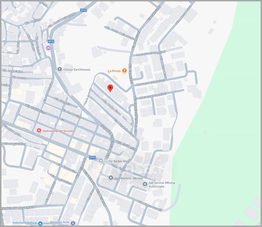Viewport: 262px width, 227px height.
Task: Click the Chiesa Sant'Antonio church icon
Action: pos(60,69)
